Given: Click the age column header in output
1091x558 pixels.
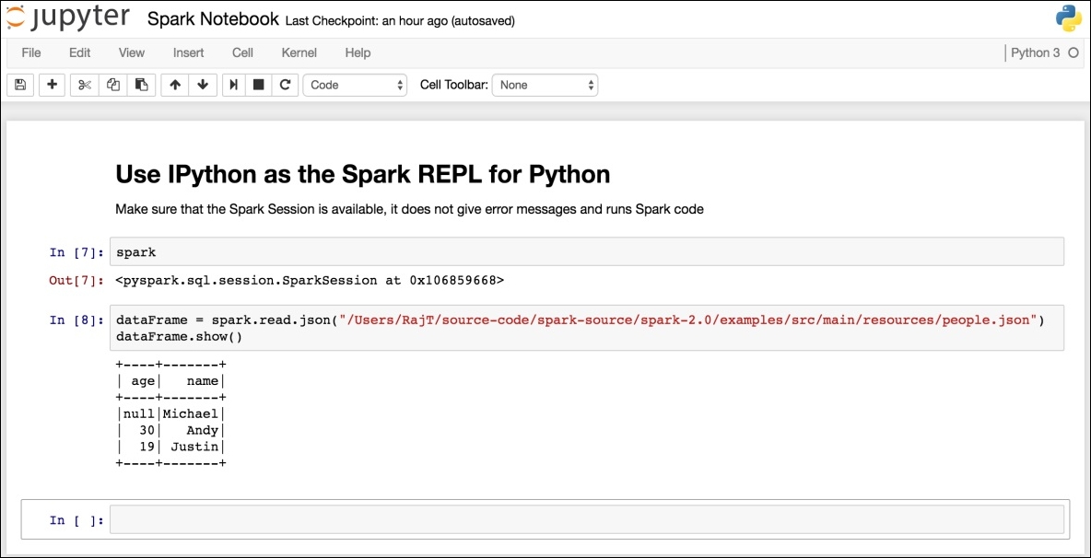Looking at the screenshot, I should click(x=143, y=381).
